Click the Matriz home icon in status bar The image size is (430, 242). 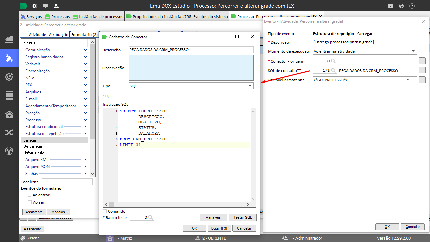coord(110,238)
